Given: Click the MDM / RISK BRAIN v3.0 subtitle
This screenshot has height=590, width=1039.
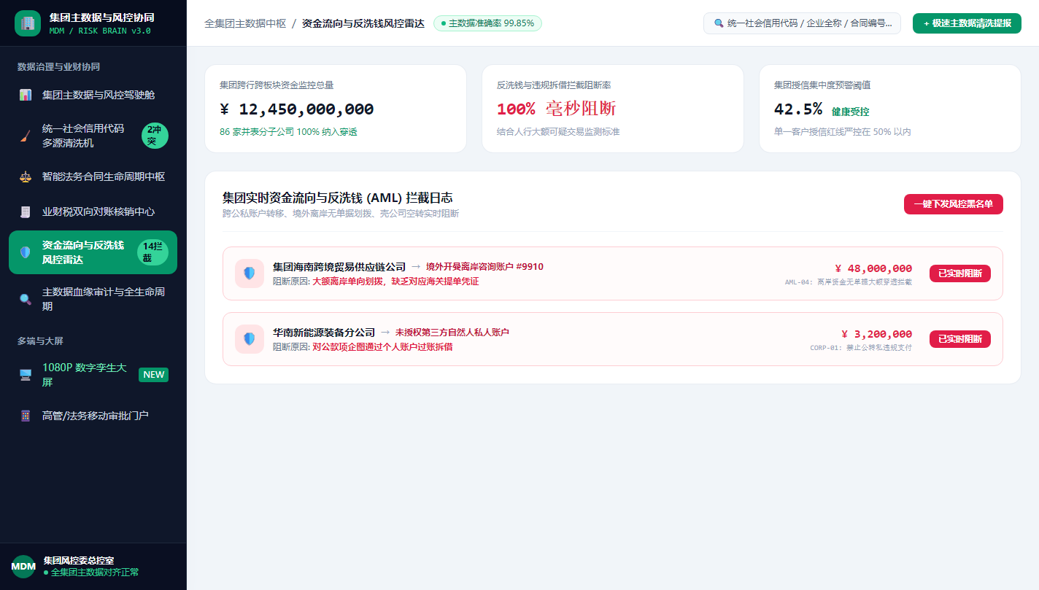Looking at the screenshot, I should click(x=100, y=31).
